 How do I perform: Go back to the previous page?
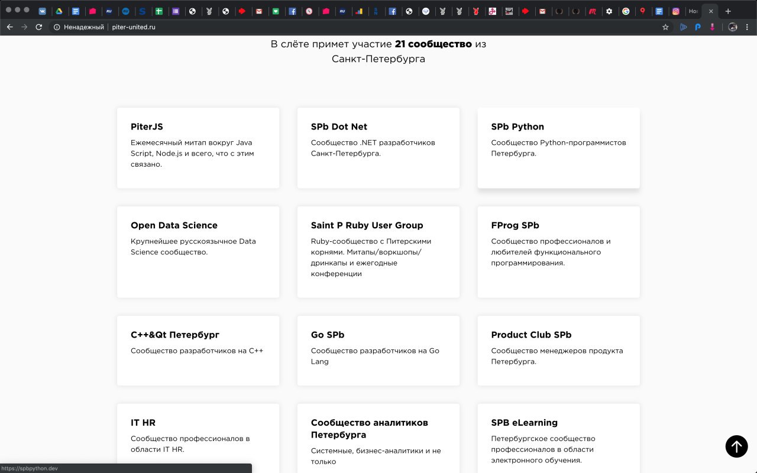[9, 27]
